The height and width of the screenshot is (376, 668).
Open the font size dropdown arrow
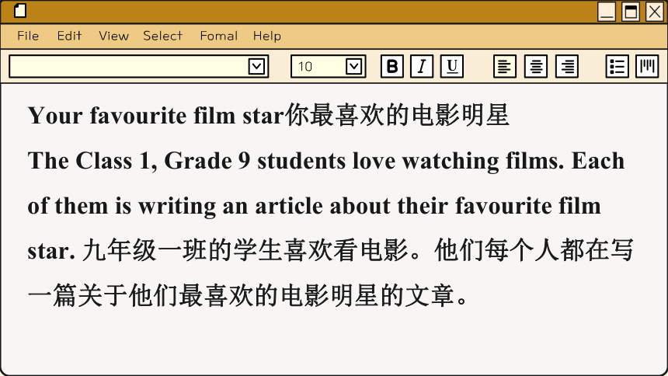354,67
